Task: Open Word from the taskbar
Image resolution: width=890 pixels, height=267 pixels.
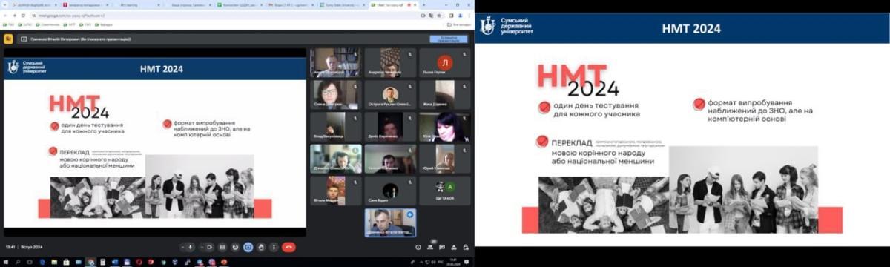Action: (115, 261)
